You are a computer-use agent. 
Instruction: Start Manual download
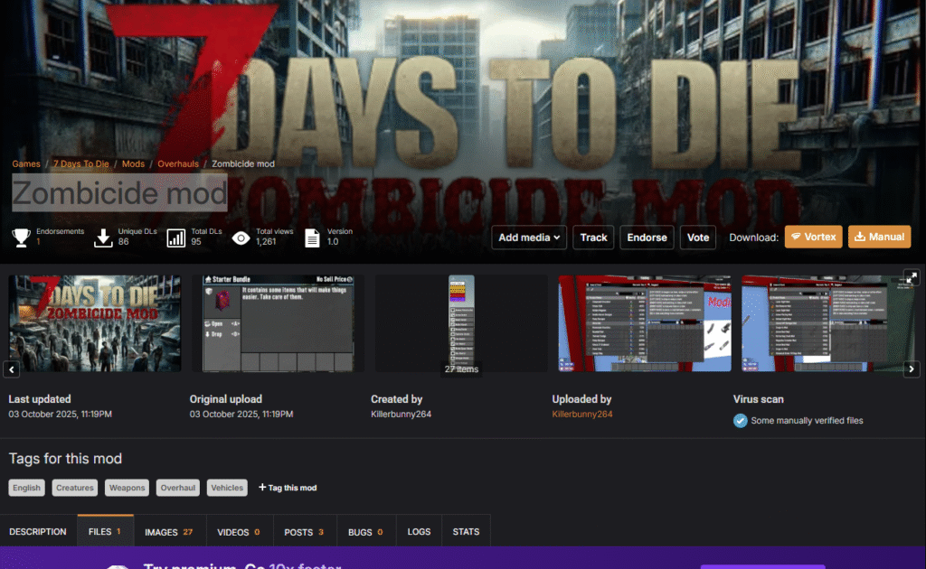tap(879, 237)
